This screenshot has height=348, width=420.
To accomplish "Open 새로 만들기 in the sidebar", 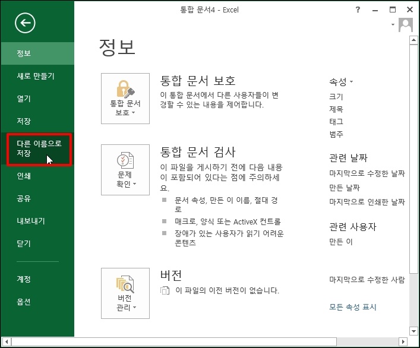I will tap(37, 76).
